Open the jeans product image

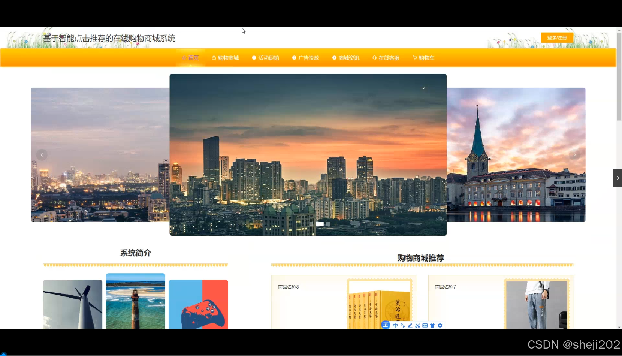[537, 304]
